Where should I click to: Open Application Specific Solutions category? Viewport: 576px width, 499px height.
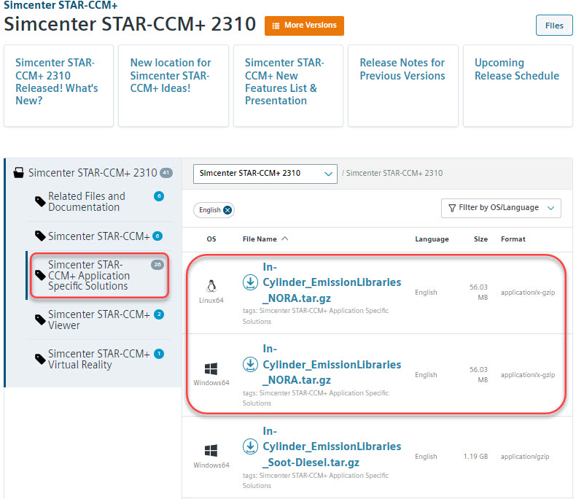[x=89, y=275]
